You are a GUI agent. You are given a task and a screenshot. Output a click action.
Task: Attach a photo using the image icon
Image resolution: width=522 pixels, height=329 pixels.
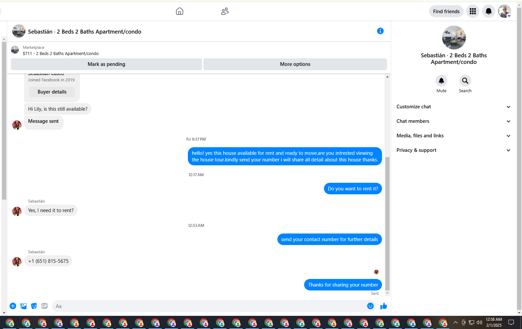click(23, 306)
